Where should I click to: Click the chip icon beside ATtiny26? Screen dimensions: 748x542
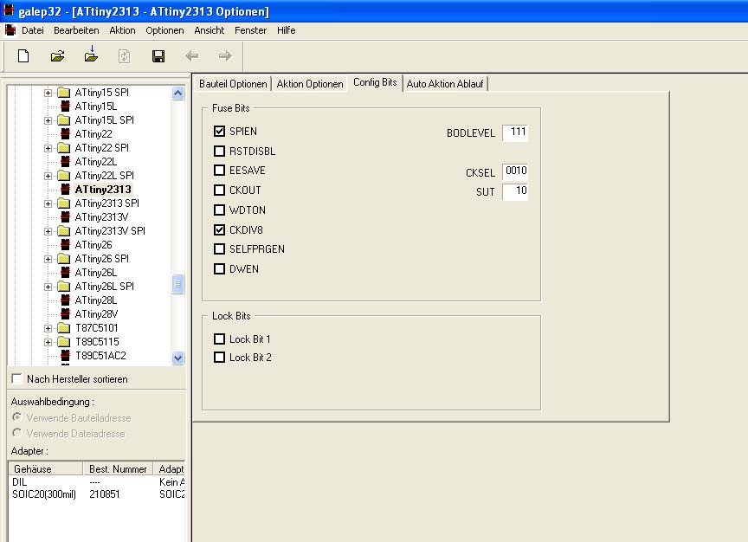(66, 244)
